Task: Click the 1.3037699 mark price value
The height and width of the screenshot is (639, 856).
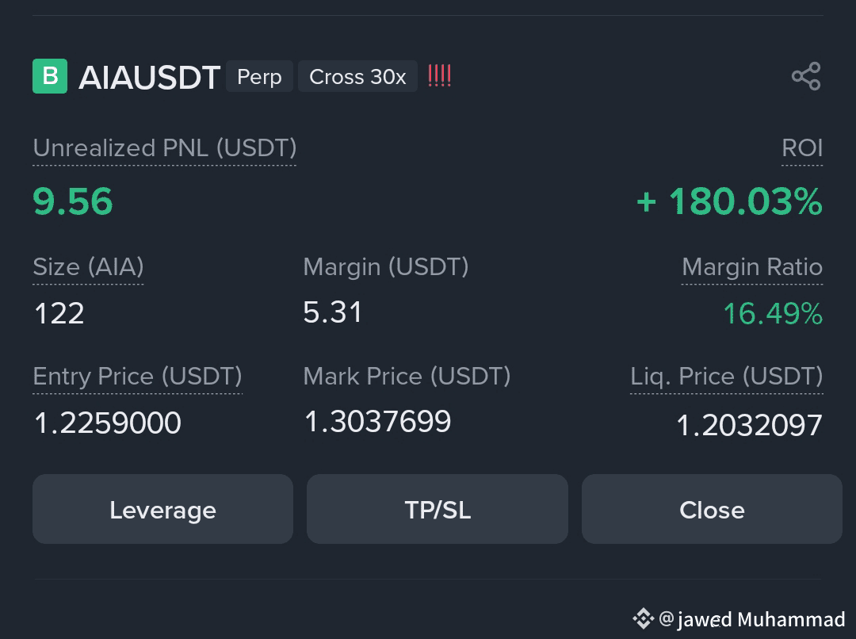Action: coord(378,422)
